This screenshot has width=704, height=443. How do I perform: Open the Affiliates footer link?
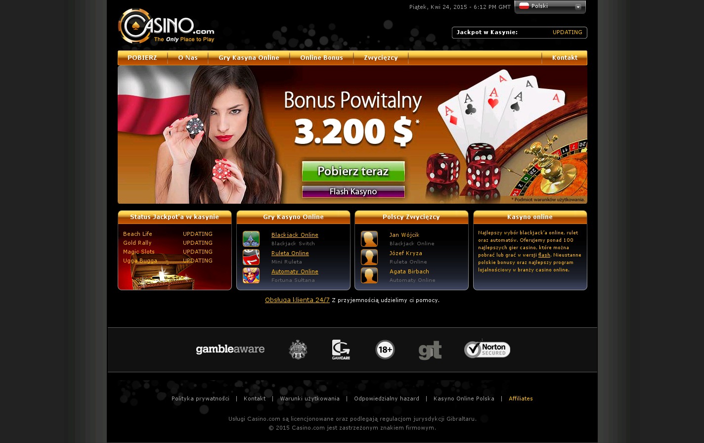click(521, 399)
